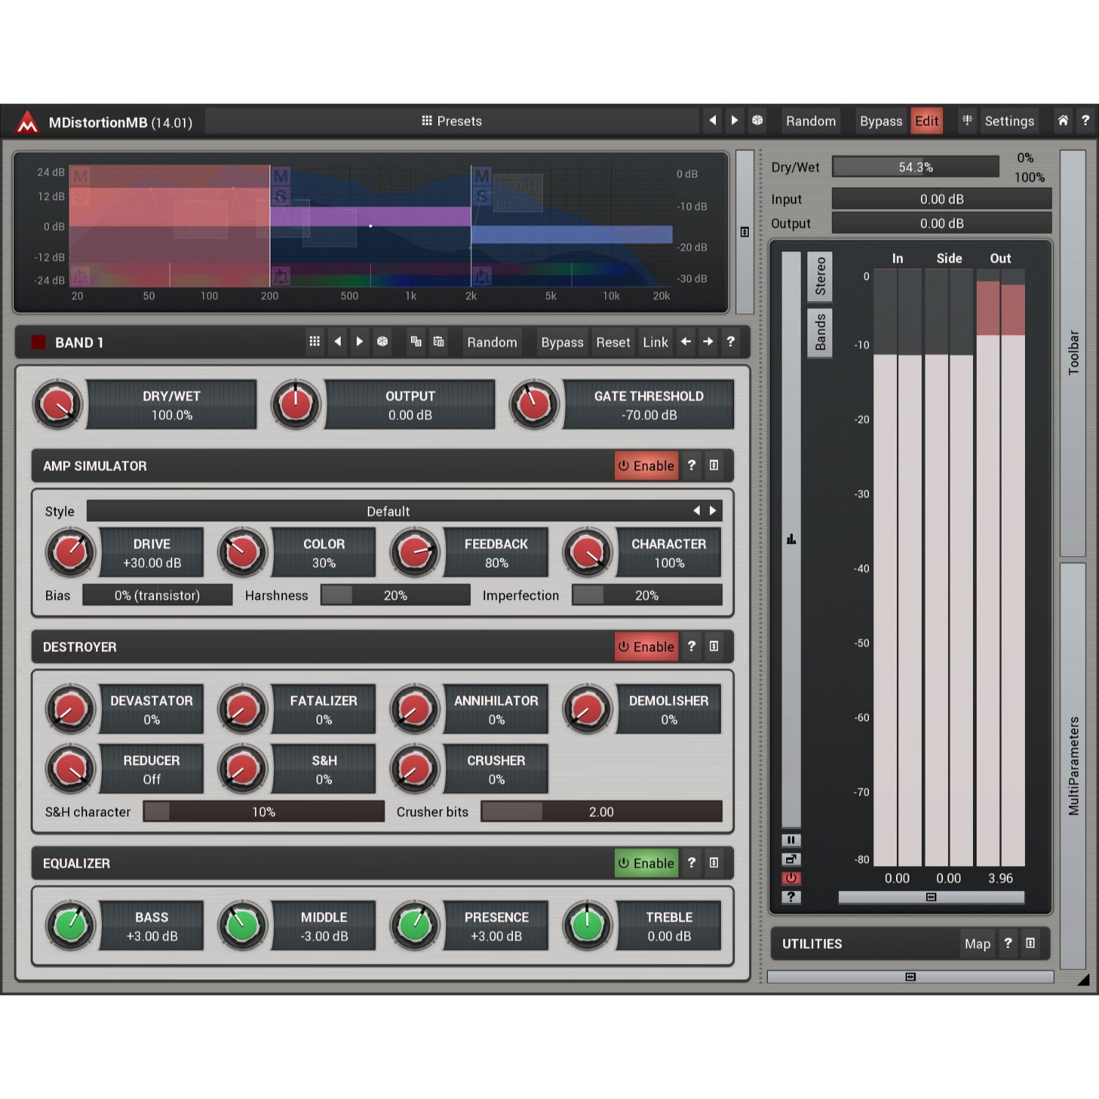Image resolution: width=1099 pixels, height=1099 pixels.
Task: Click the global randomize dice icon
Action: (758, 120)
